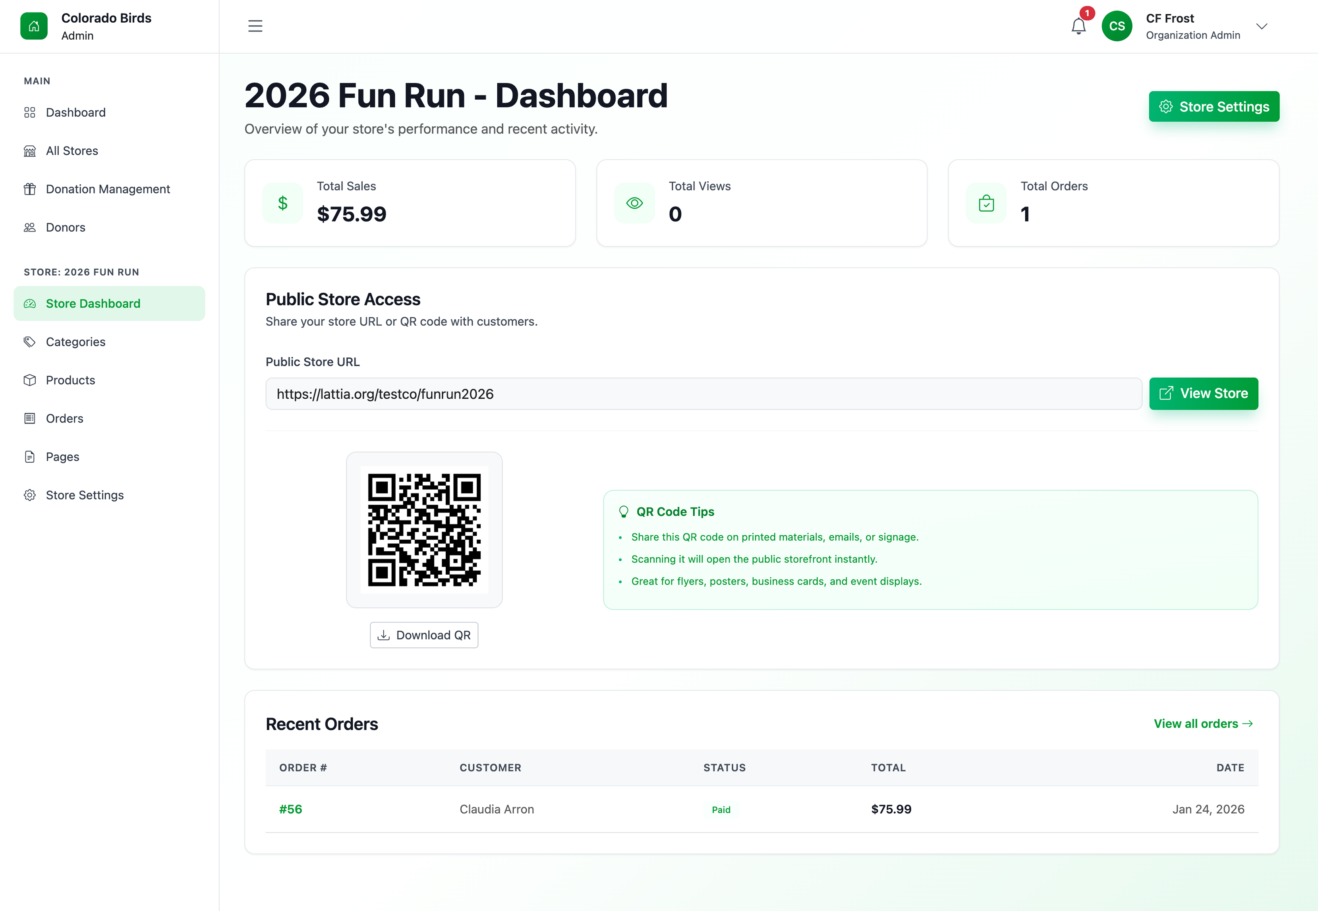
Task: Open Products in store menu
Action: pos(70,380)
